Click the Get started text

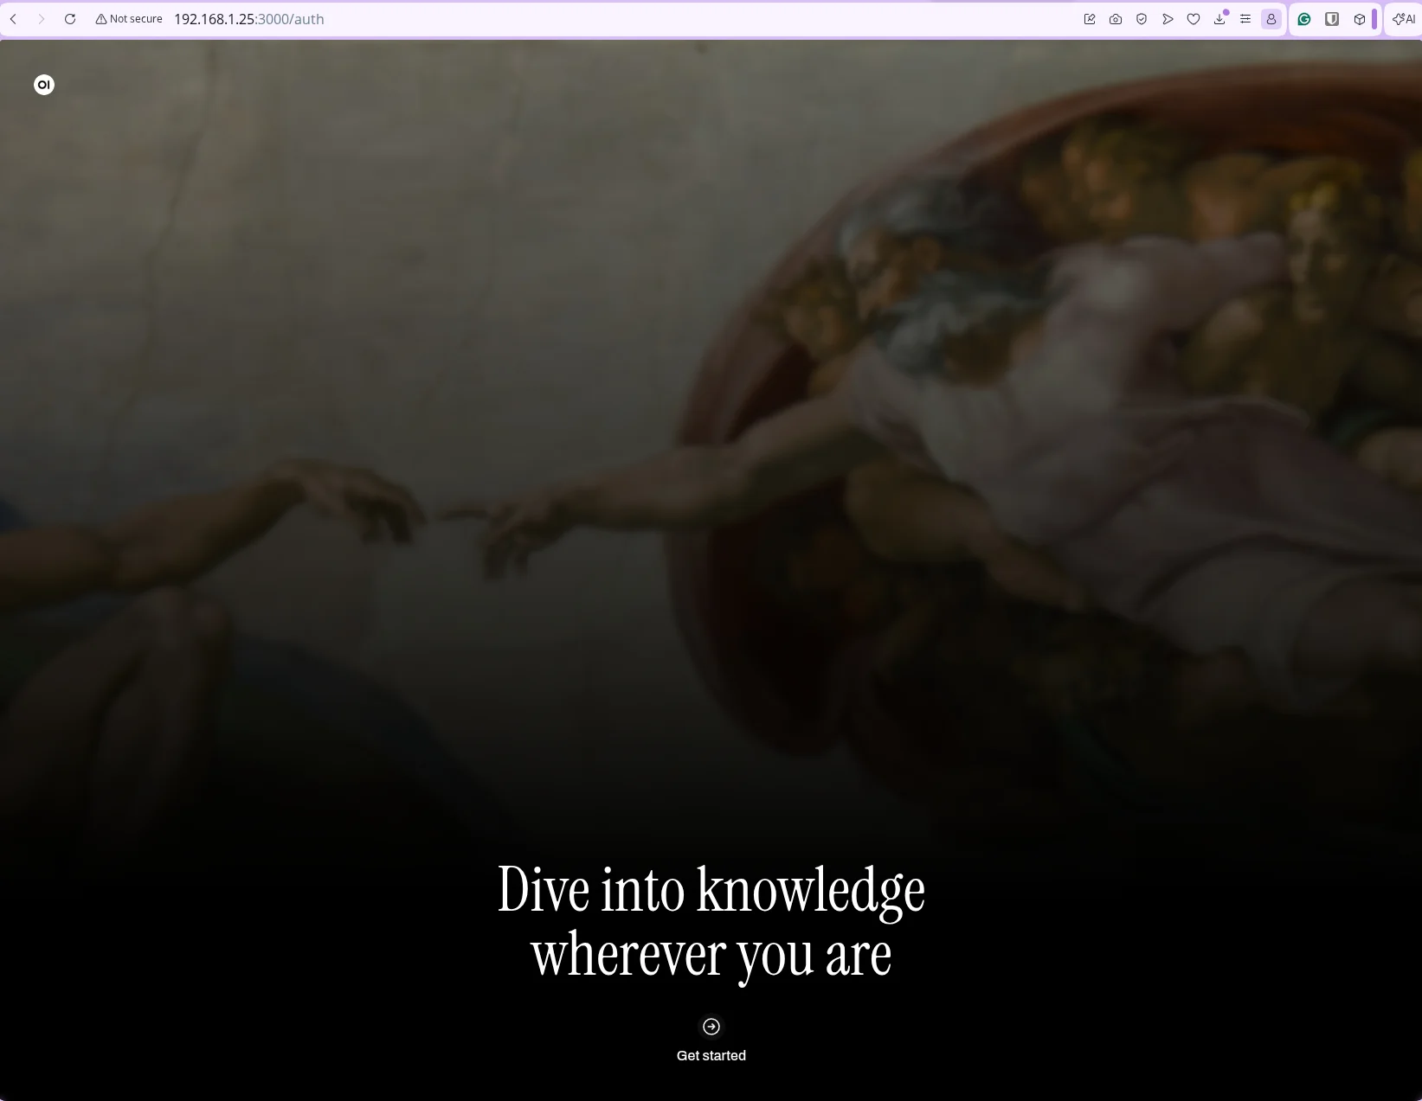click(711, 1055)
